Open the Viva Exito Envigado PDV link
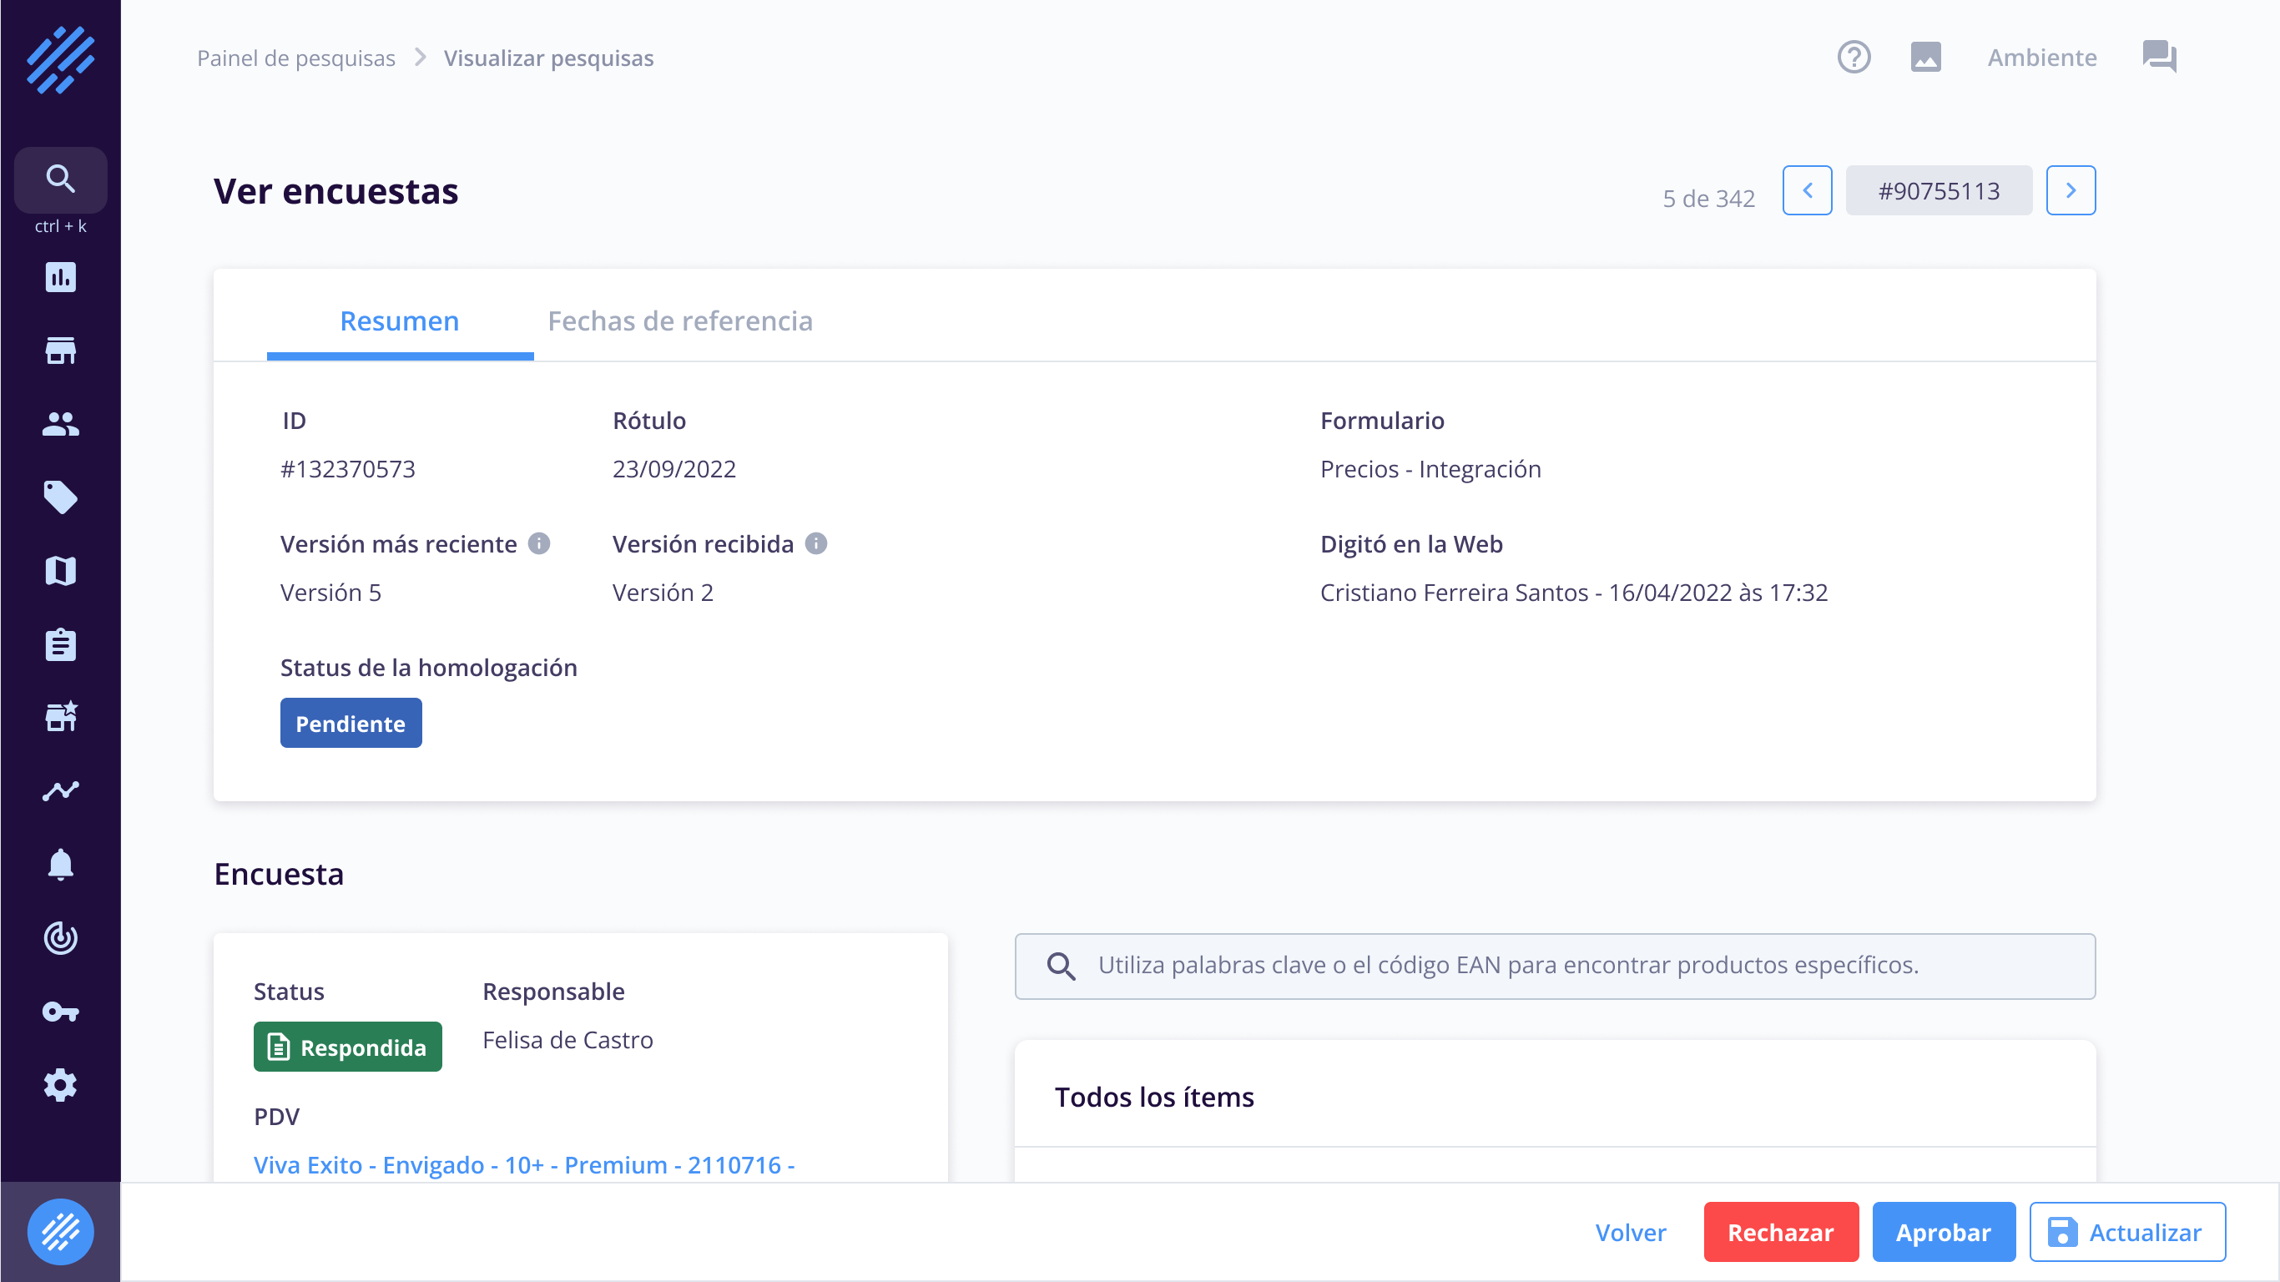The width and height of the screenshot is (2280, 1282). tap(524, 1164)
